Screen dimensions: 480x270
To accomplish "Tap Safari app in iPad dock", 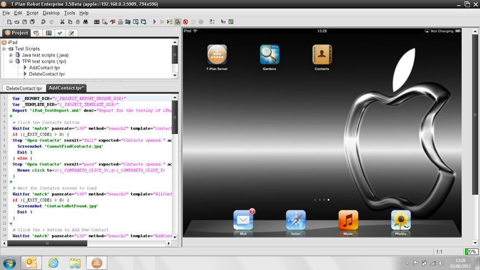I will pyautogui.click(x=296, y=220).
